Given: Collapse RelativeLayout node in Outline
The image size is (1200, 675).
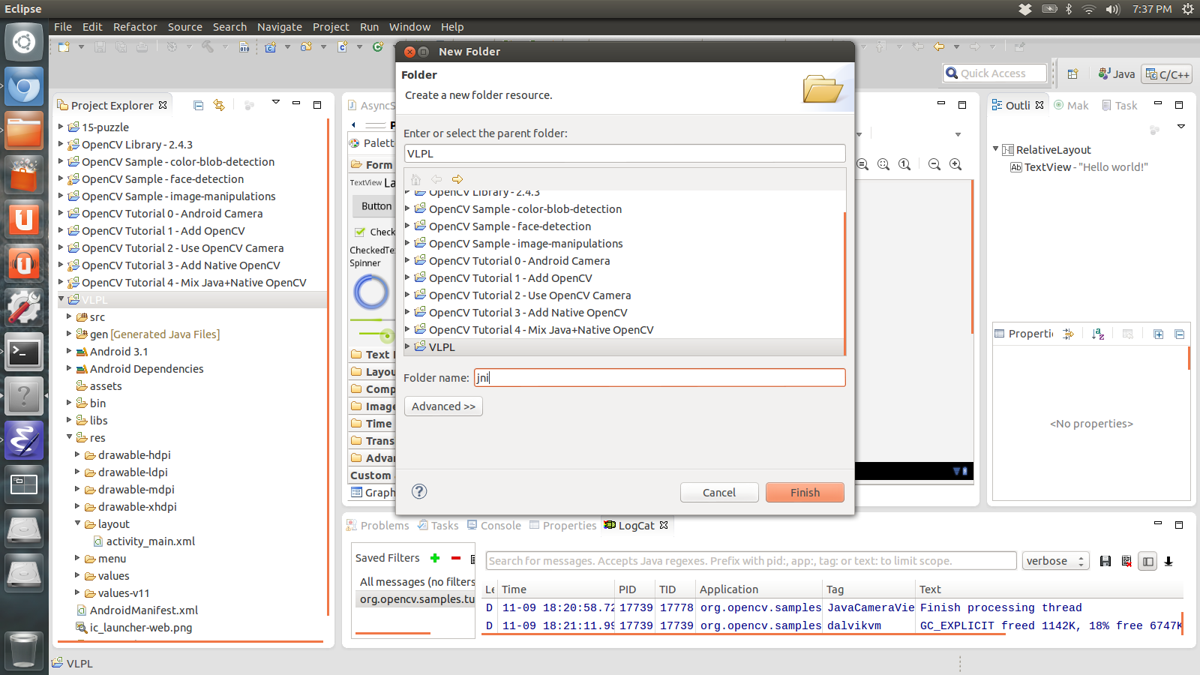Looking at the screenshot, I should click(x=996, y=149).
